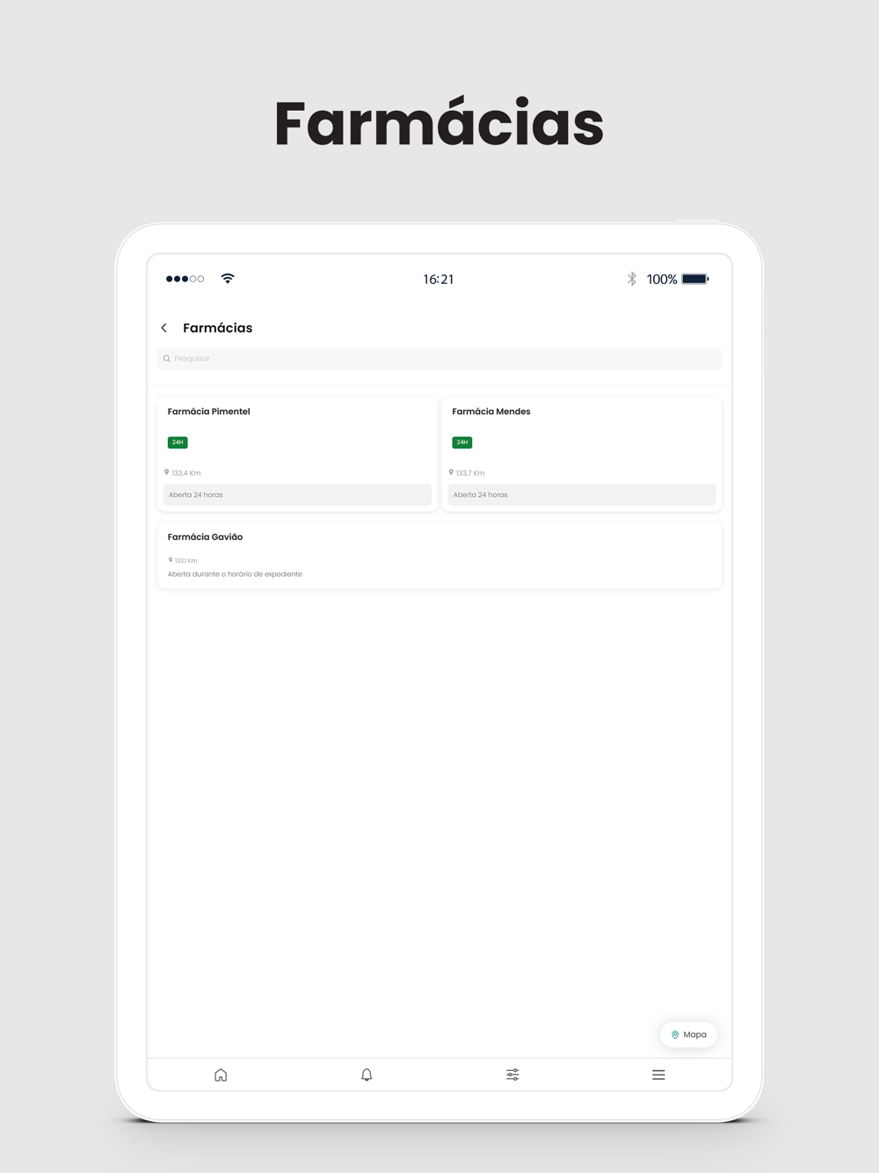Go back using the arrow beside Farmácias
This screenshot has width=879, height=1173.
(163, 328)
